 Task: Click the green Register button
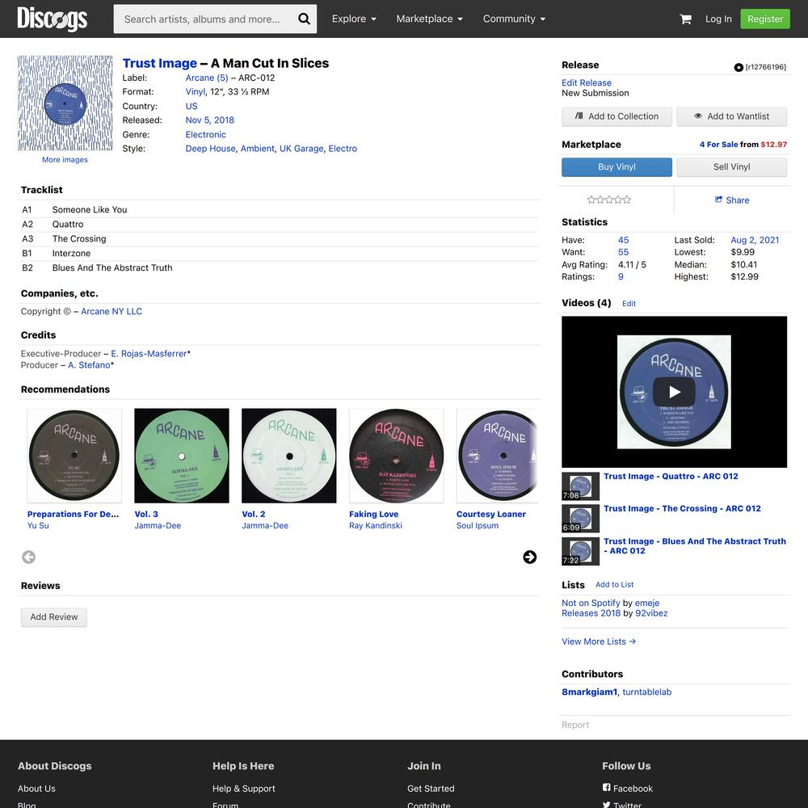(x=764, y=19)
